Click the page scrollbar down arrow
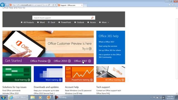The width and height of the screenshot is (178, 100). click(177, 94)
